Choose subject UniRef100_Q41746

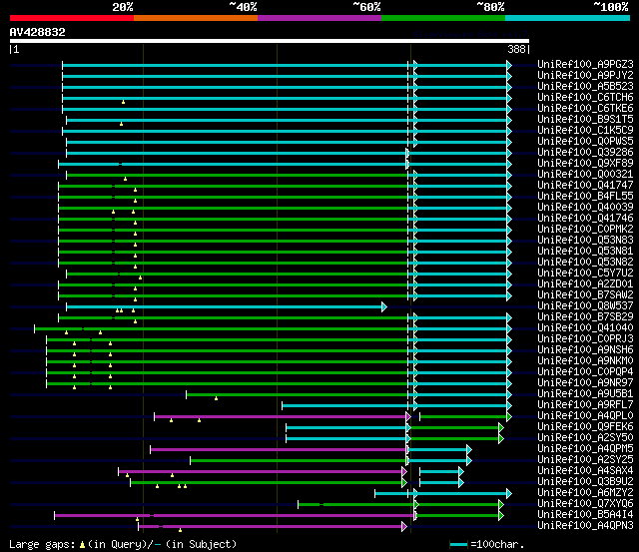coord(585,219)
